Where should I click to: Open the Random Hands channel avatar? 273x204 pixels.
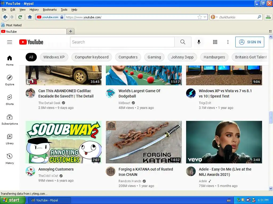click(111, 171)
